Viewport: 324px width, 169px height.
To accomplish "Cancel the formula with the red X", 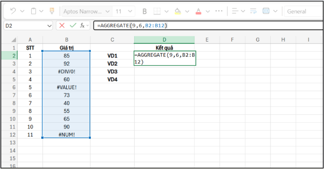I will [x=62, y=25].
